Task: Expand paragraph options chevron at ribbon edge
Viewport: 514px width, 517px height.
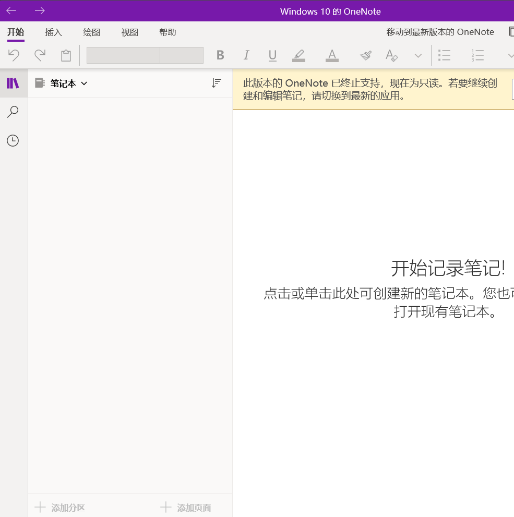Action: click(x=510, y=55)
